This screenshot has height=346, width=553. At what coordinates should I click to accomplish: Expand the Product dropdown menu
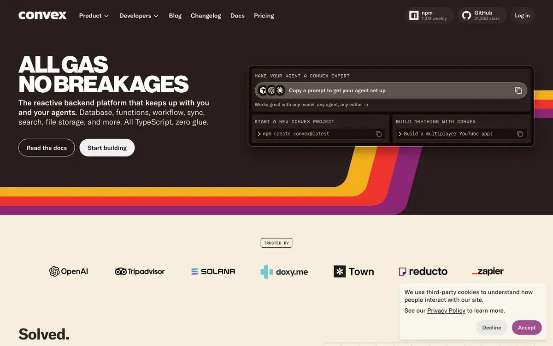pos(94,16)
